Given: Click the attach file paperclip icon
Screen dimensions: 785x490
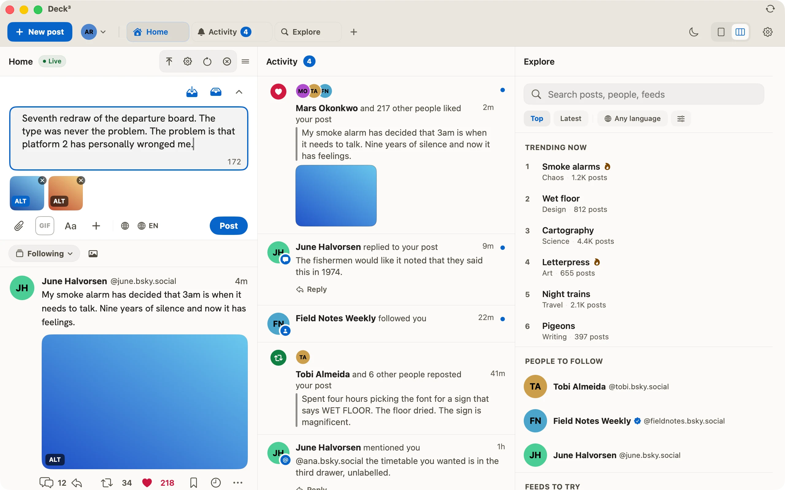Looking at the screenshot, I should tap(19, 226).
